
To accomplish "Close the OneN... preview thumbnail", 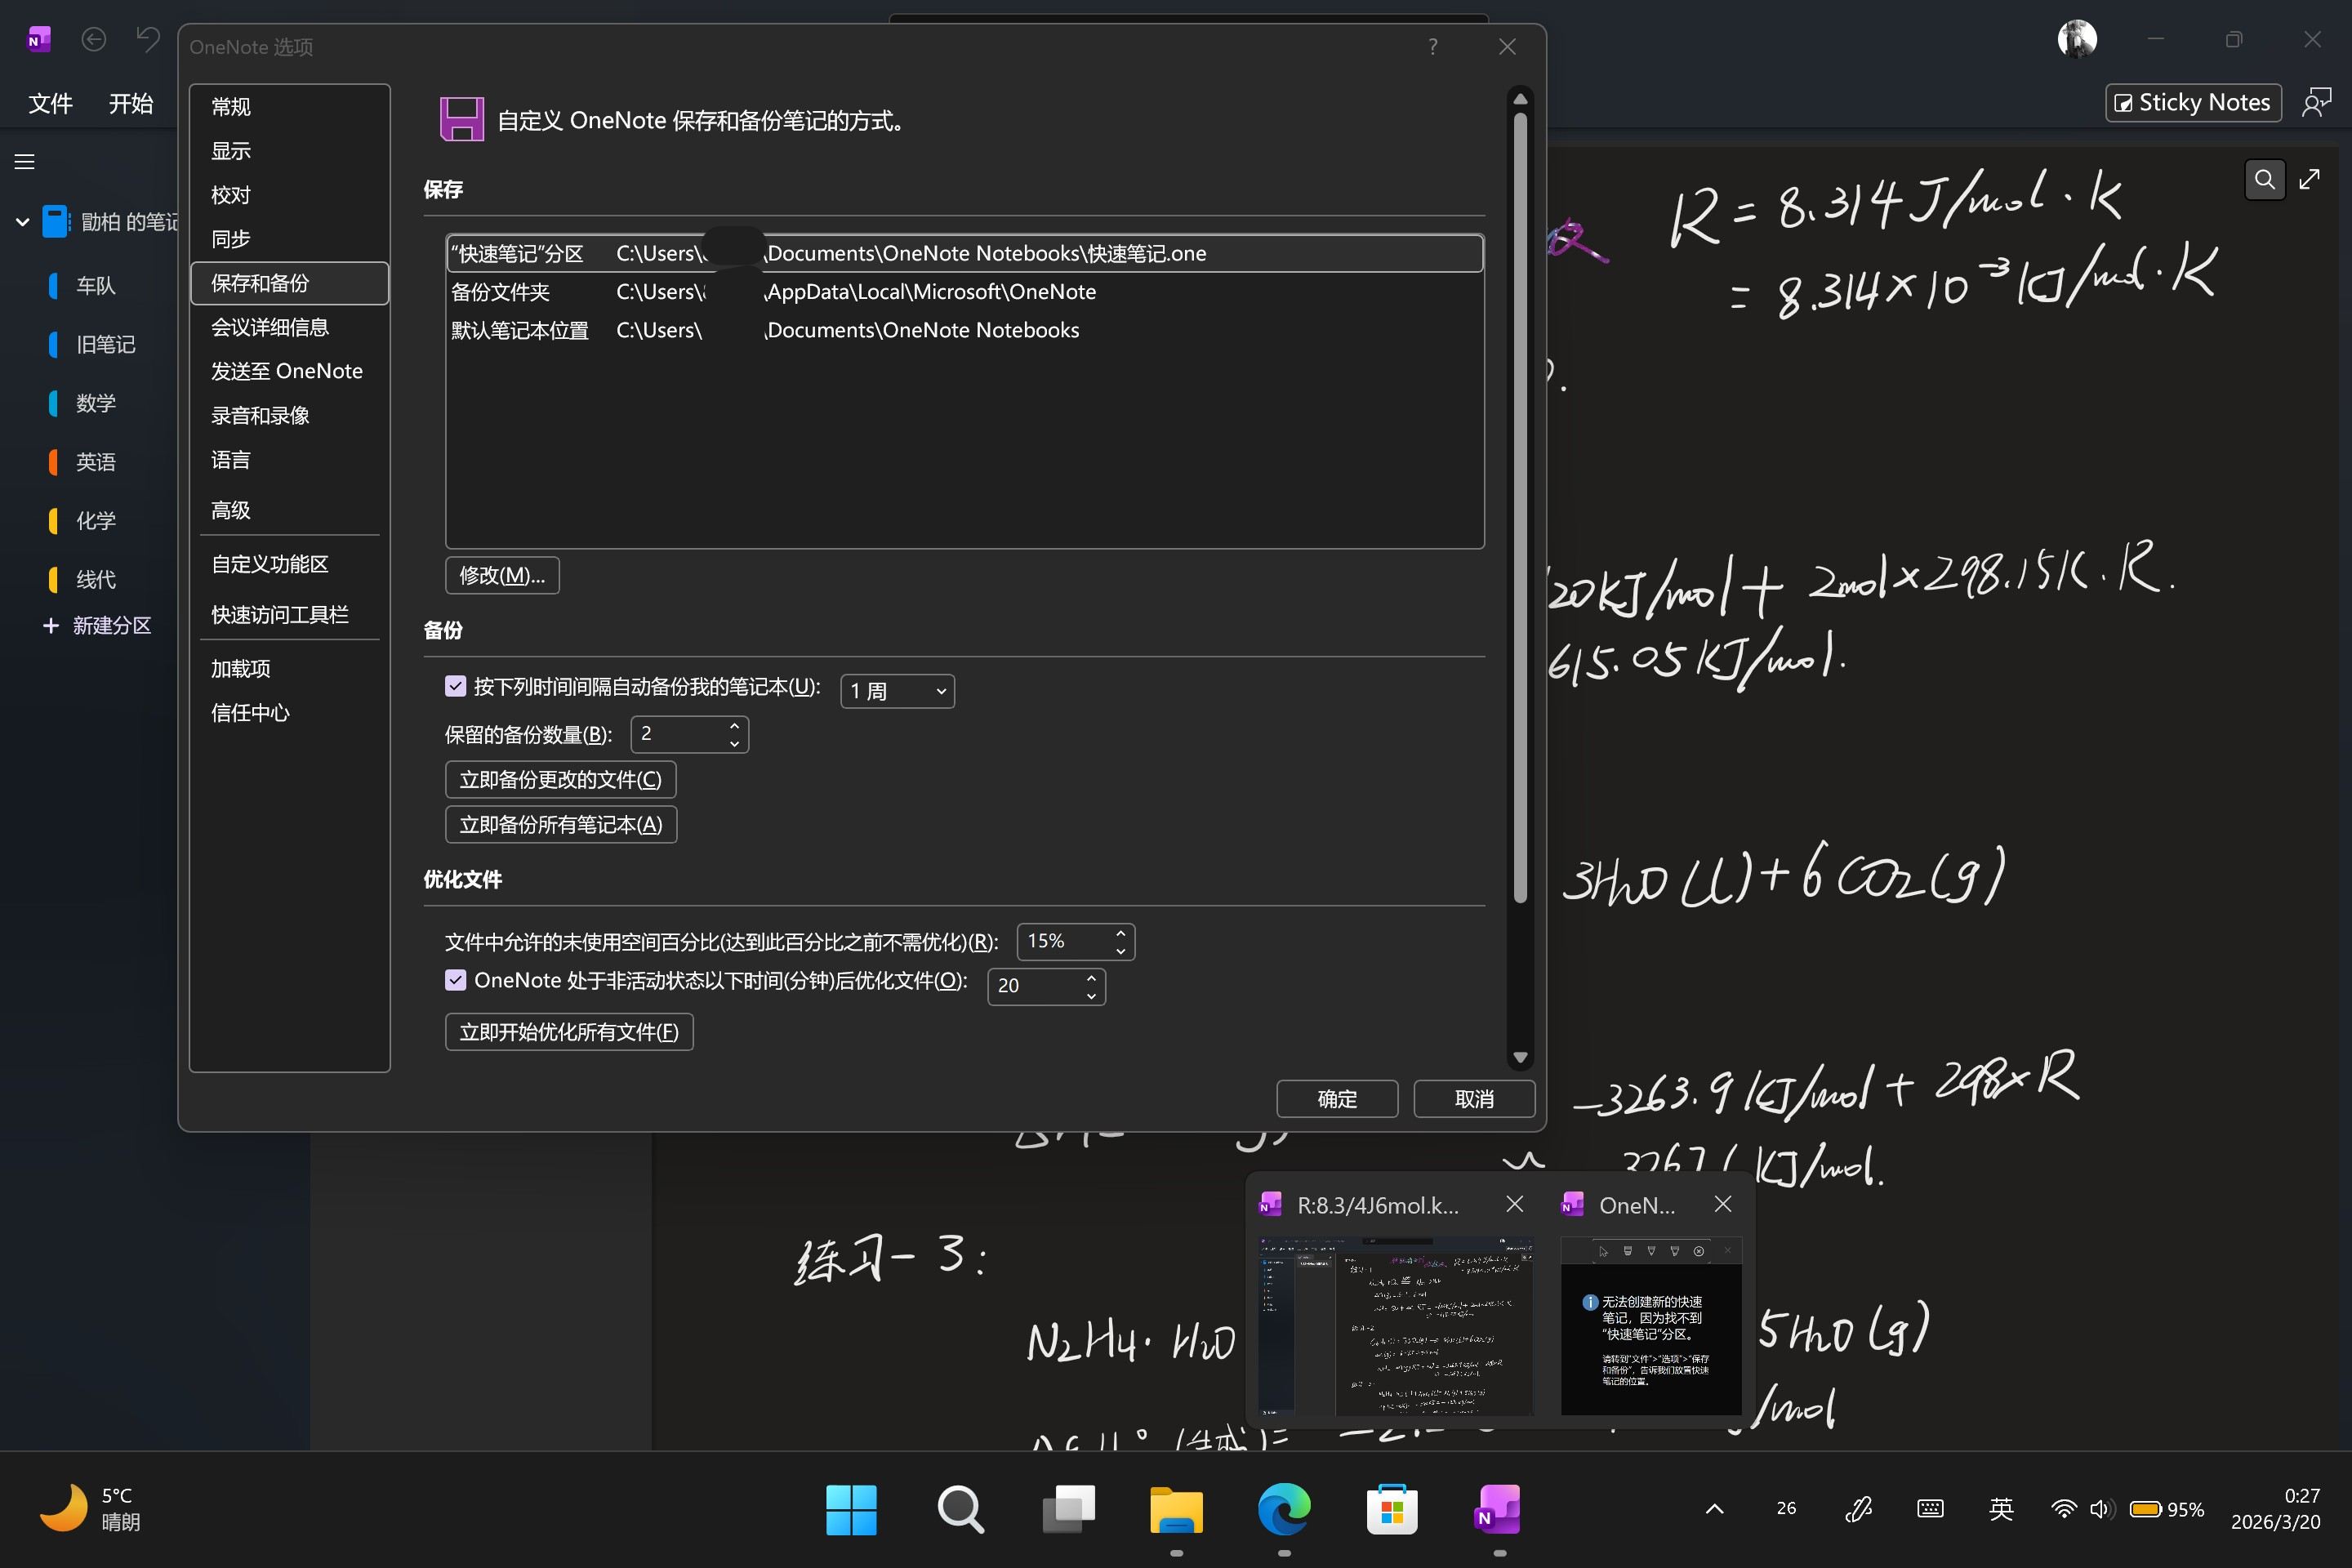I will (1722, 1204).
